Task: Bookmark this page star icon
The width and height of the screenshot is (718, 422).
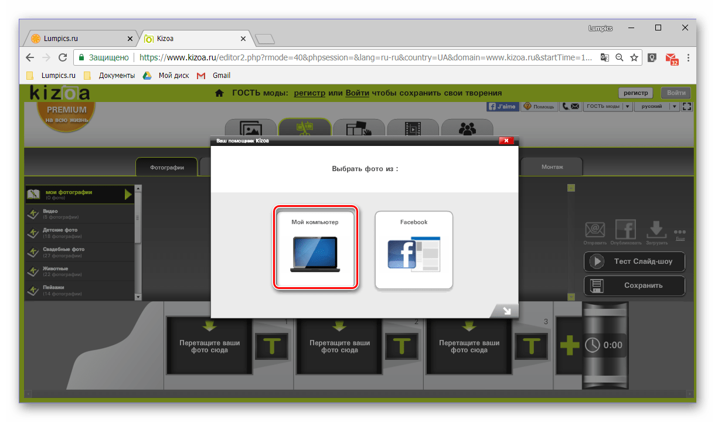Action: click(634, 57)
